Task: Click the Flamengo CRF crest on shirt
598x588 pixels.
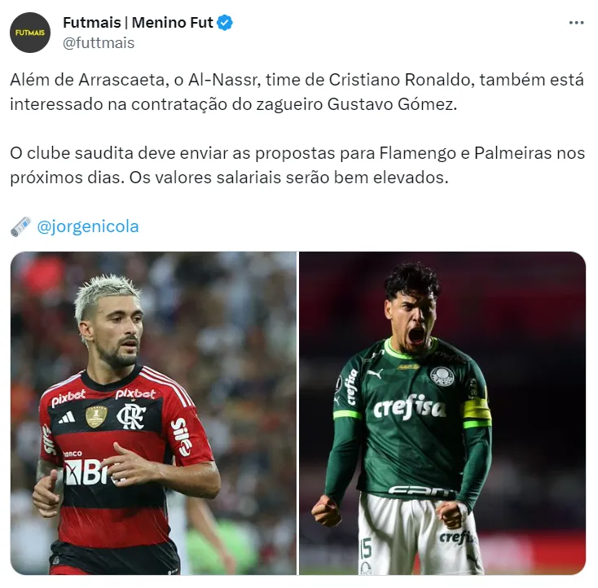Action: [x=131, y=416]
